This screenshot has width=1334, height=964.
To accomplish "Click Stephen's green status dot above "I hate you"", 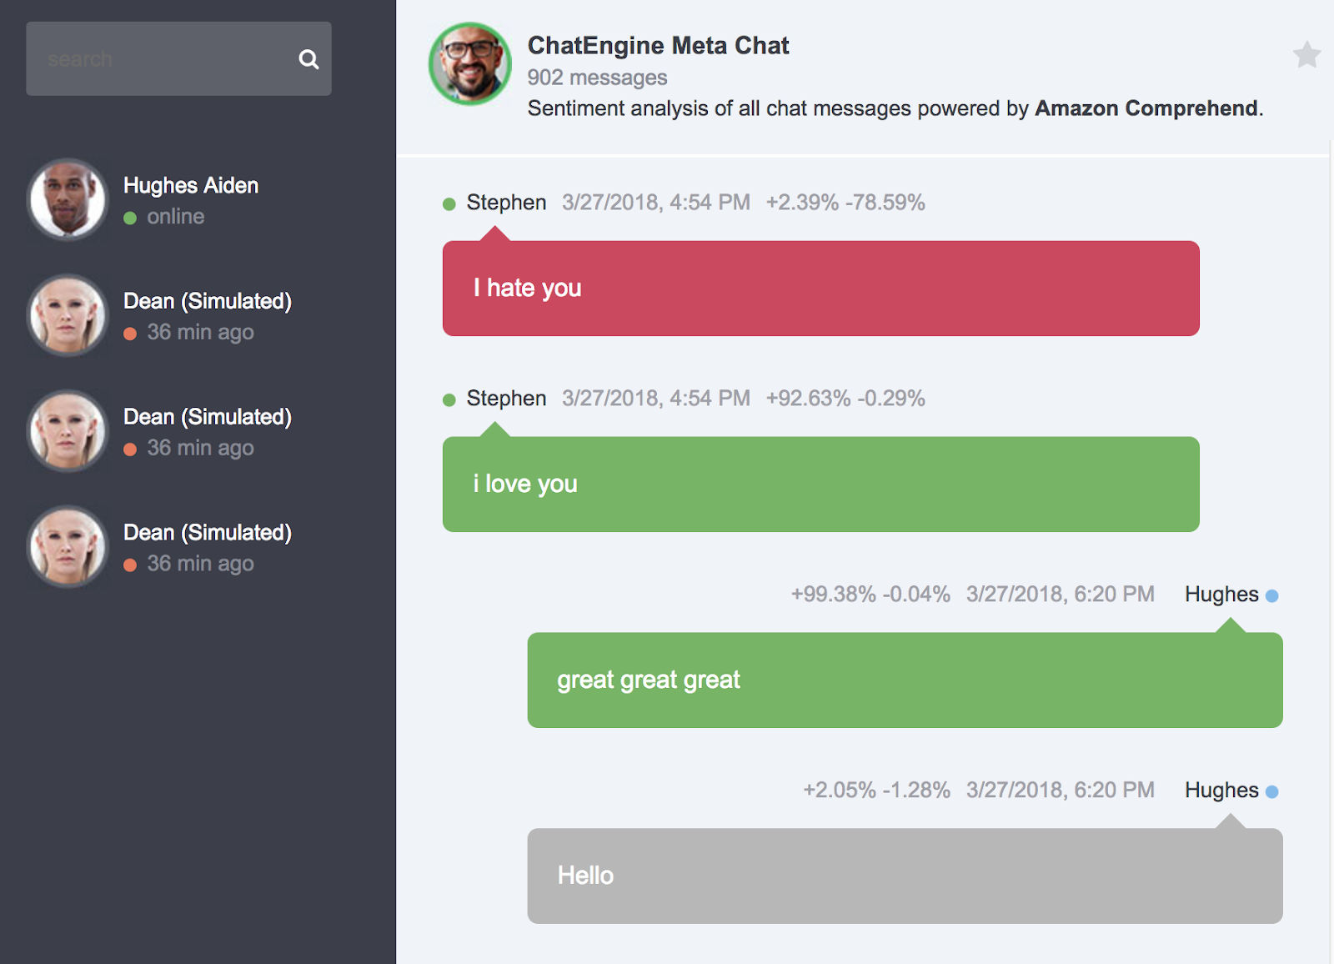I will [449, 204].
